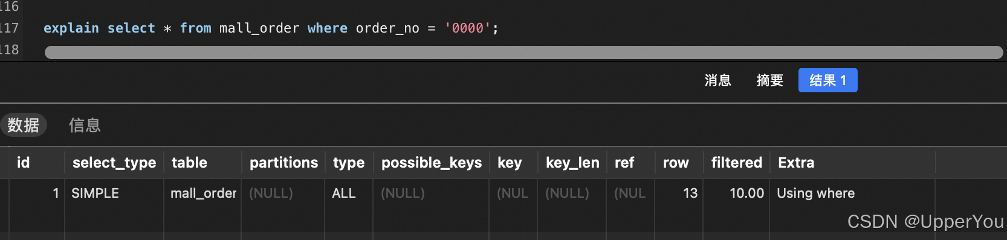Select the 结果 1 tab
This screenshot has width=1007, height=240.
(827, 80)
